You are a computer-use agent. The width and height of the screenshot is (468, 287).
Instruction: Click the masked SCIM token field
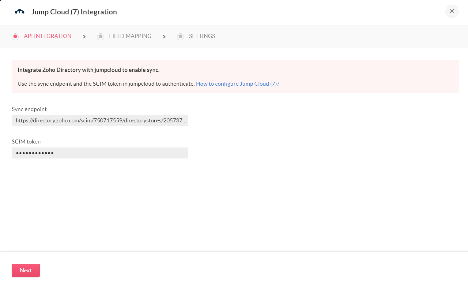[100, 153]
